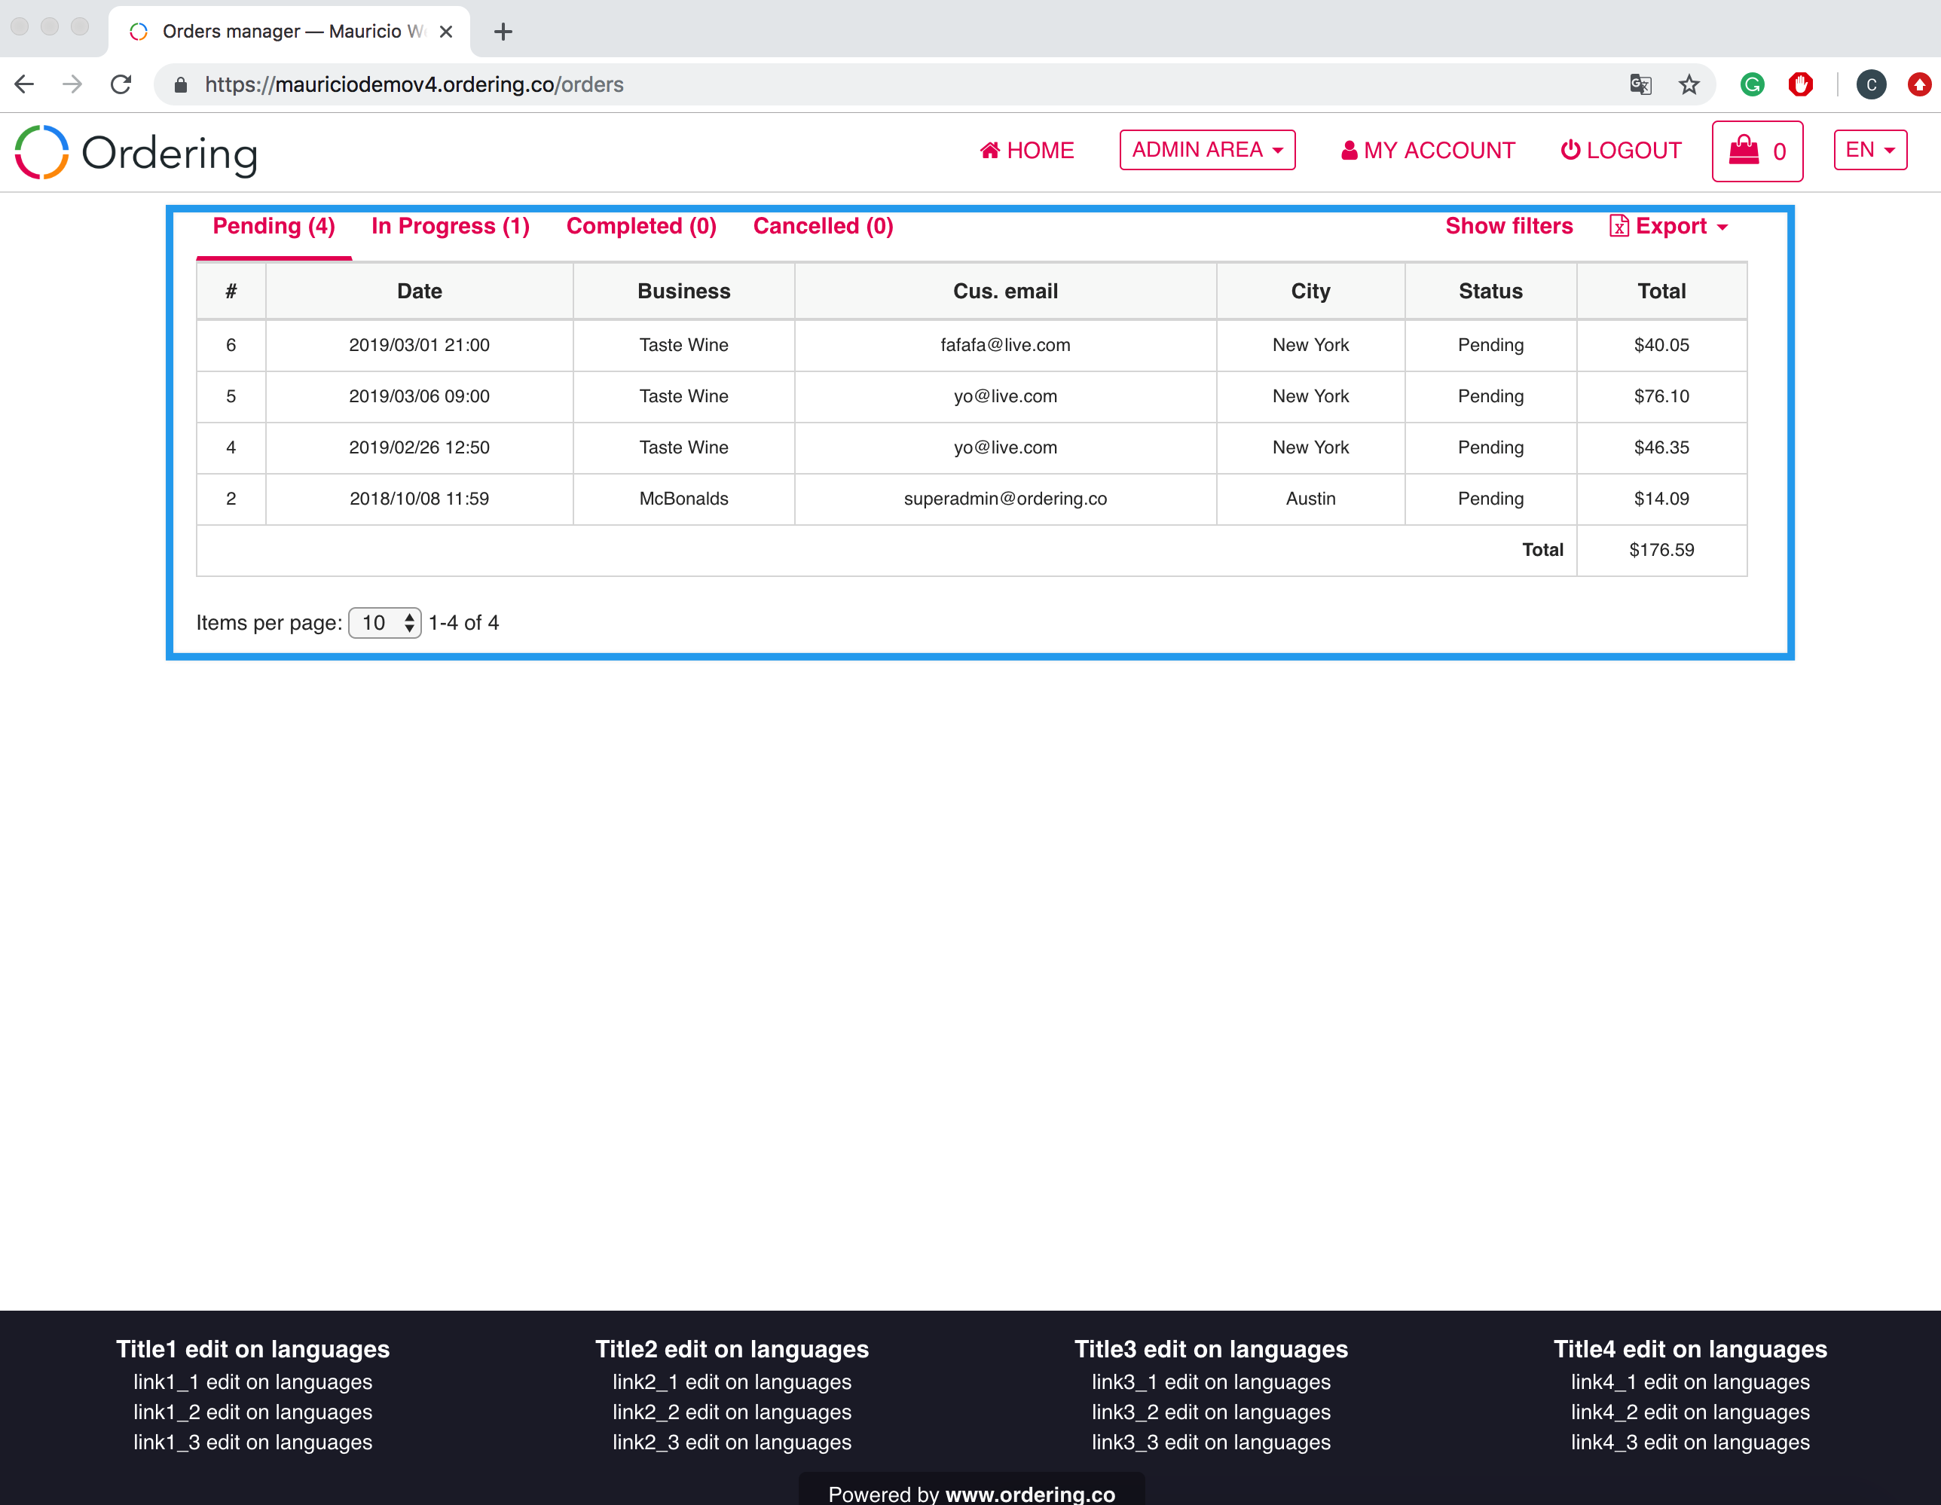This screenshot has height=1505, width=1941.
Task: Open Google Translate icon in address bar
Action: (x=1640, y=85)
